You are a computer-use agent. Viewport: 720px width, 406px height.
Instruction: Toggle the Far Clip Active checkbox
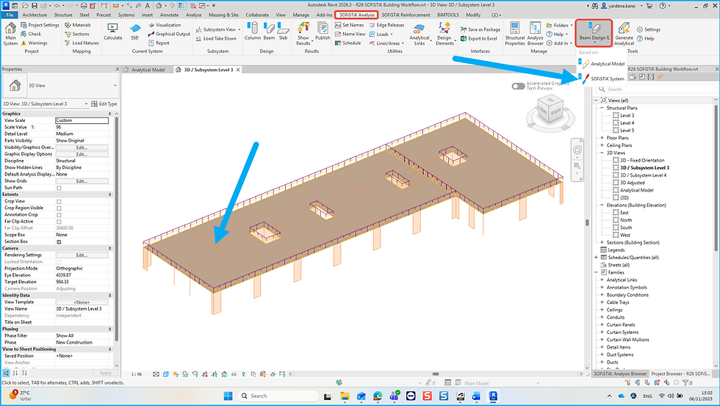click(x=59, y=222)
